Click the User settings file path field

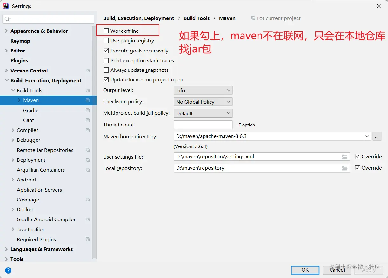point(262,157)
